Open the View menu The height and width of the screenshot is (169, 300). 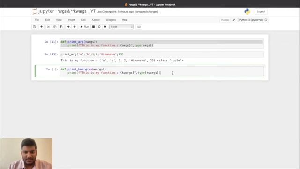[x=59, y=20]
